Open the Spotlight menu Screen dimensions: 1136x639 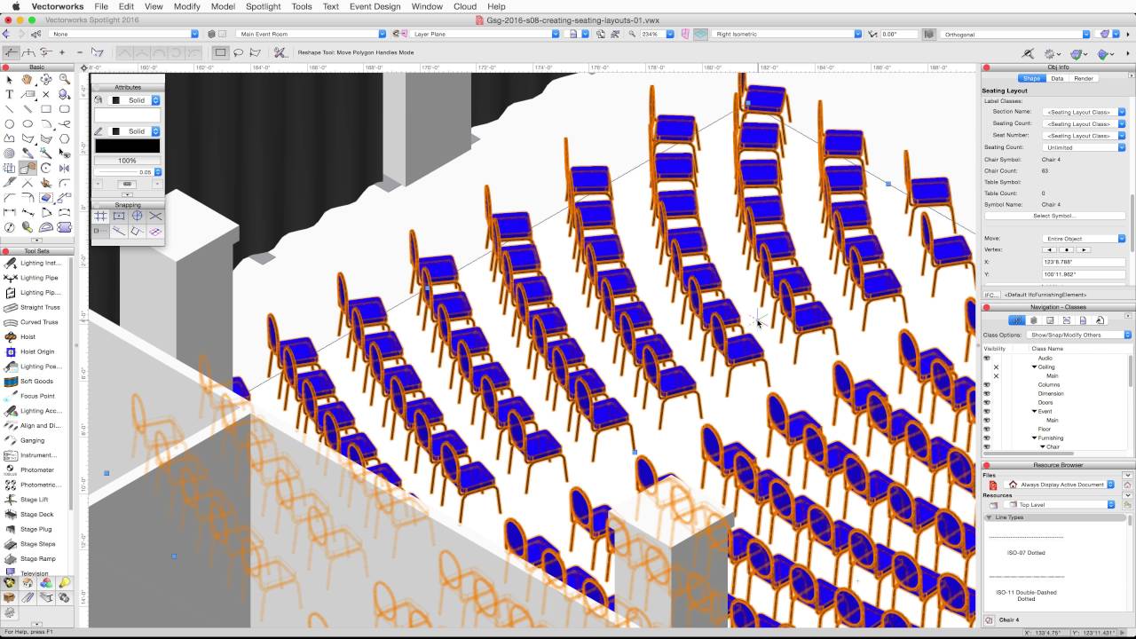click(263, 6)
